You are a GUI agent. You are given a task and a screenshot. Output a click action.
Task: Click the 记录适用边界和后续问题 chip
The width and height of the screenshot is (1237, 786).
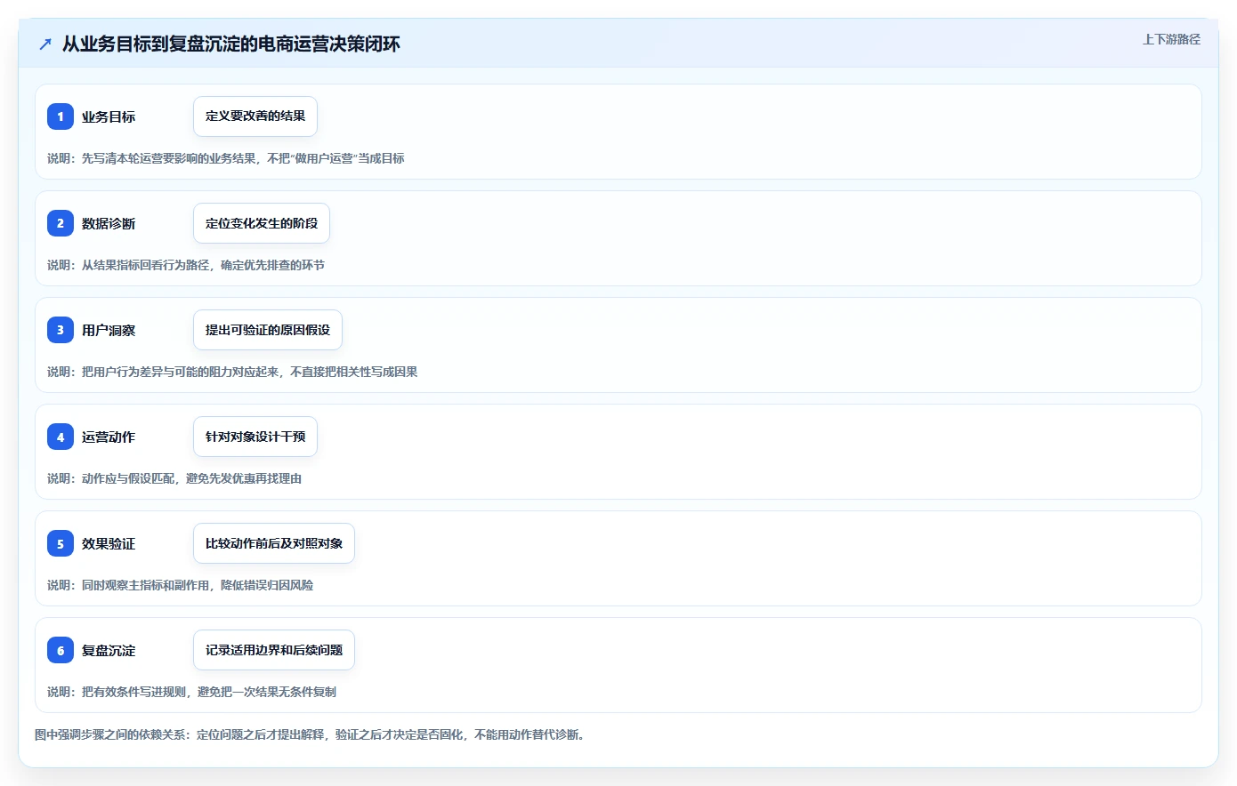click(274, 650)
